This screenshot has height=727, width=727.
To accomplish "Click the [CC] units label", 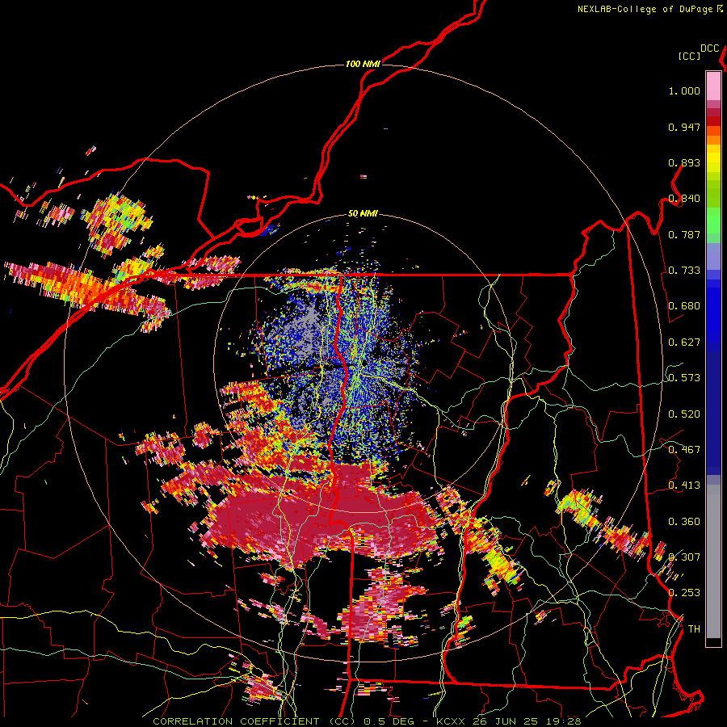I will click(x=689, y=56).
